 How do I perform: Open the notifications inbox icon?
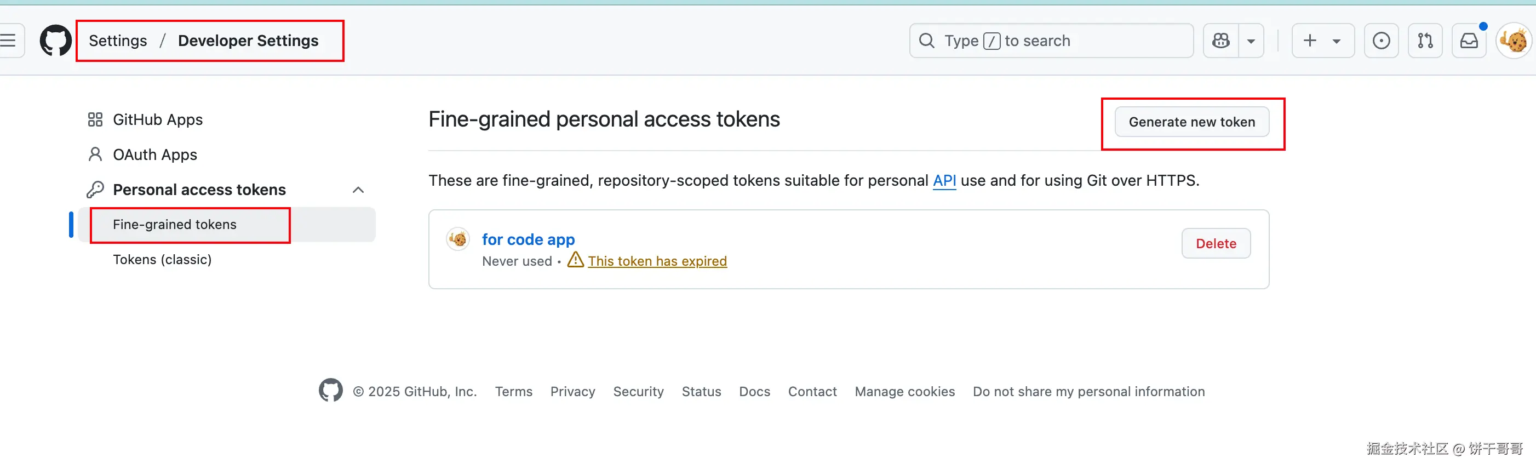[1469, 41]
